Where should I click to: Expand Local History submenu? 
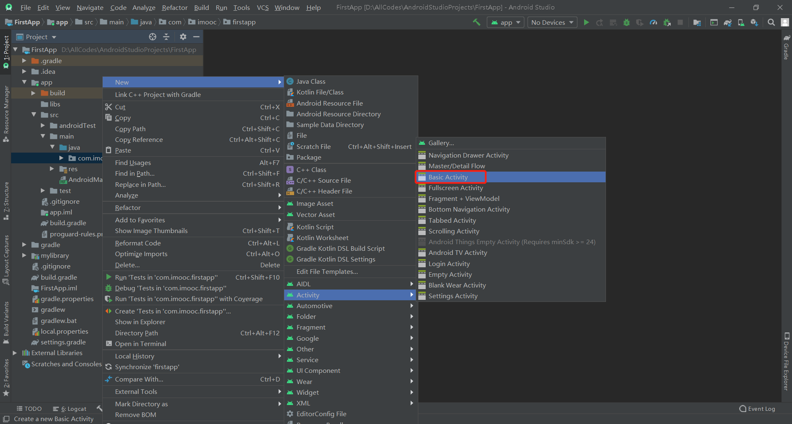click(x=193, y=356)
